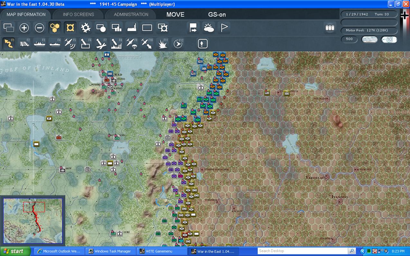
Task: Select the MAP INFORMATION tab
Action: (x=26, y=14)
